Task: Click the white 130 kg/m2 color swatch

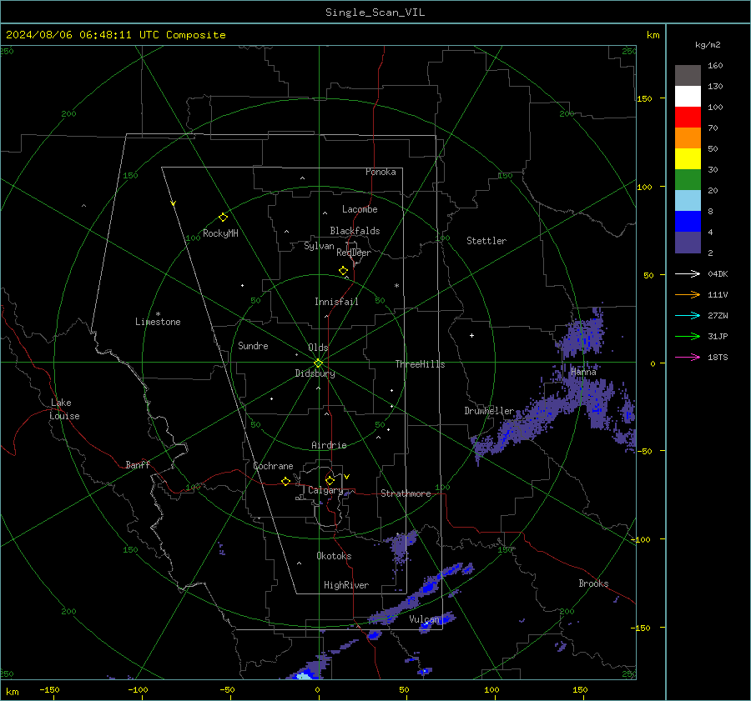Action: (x=688, y=97)
